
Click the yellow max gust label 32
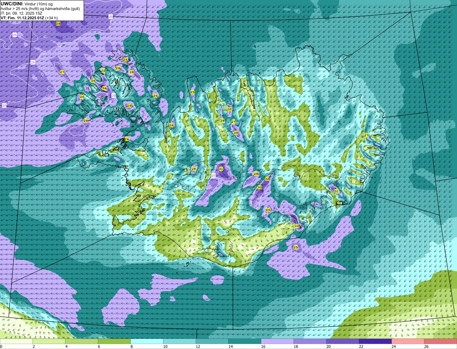[267, 178]
